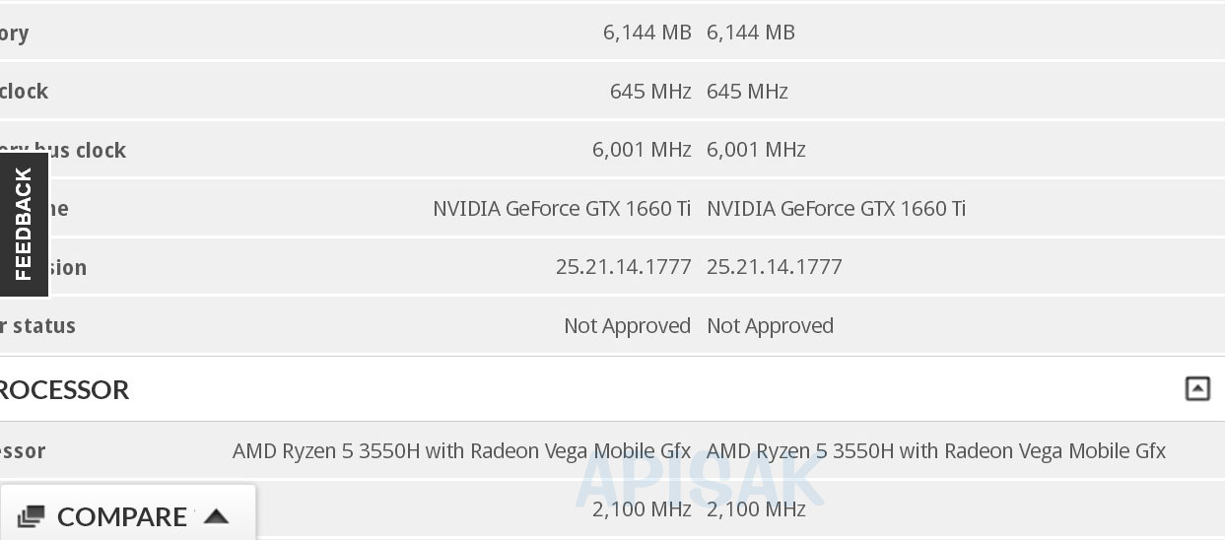Screen dimensions: 1225x540
Task: Open the FEEDBACK side tab
Action: [24, 225]
